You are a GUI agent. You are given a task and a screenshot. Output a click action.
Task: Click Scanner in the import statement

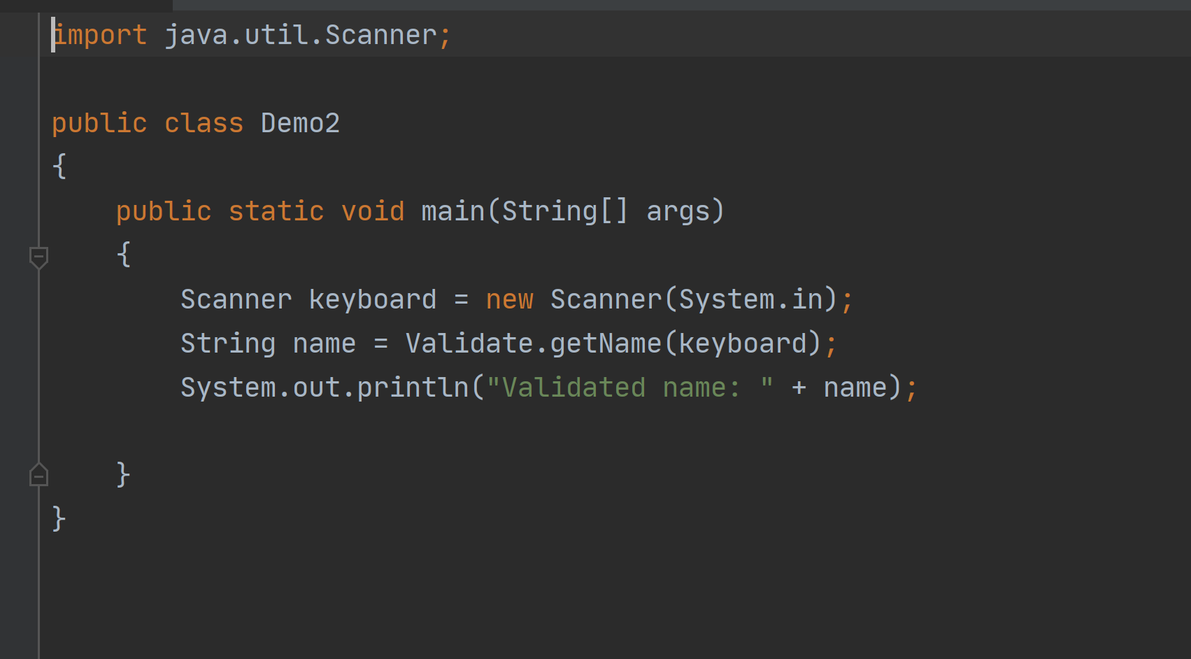[x=380, y=35]
